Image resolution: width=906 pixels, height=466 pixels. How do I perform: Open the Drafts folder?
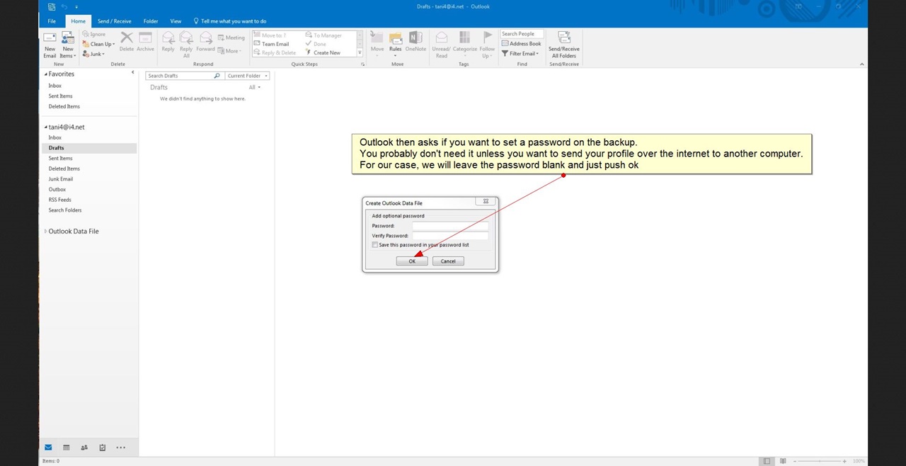(89, 148)
